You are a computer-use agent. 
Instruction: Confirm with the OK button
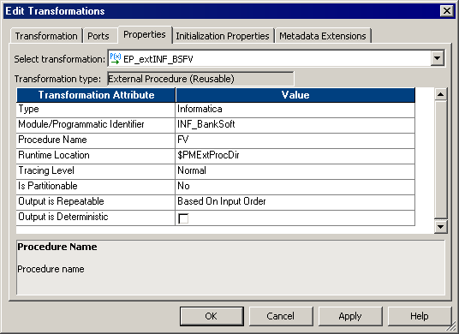tap(212, 316)
